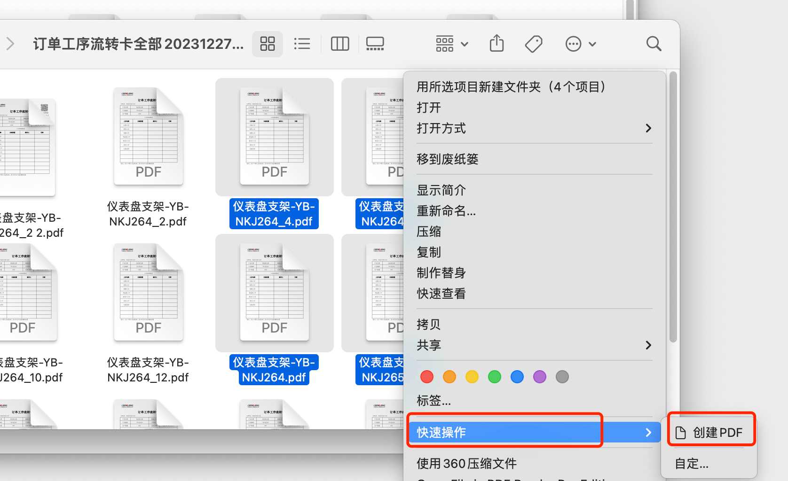Switch to gallery view in the toolbar
The height and width of the screenshot is (481, 788).
tap(375, 44)
